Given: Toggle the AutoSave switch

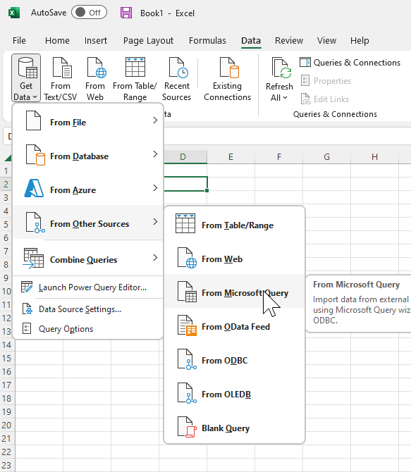Looking at the screenshot, I should 90,13.
